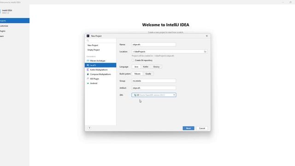Click the Group input field
The width and height of the screenshot is (295, 166).
click(154, 81)
